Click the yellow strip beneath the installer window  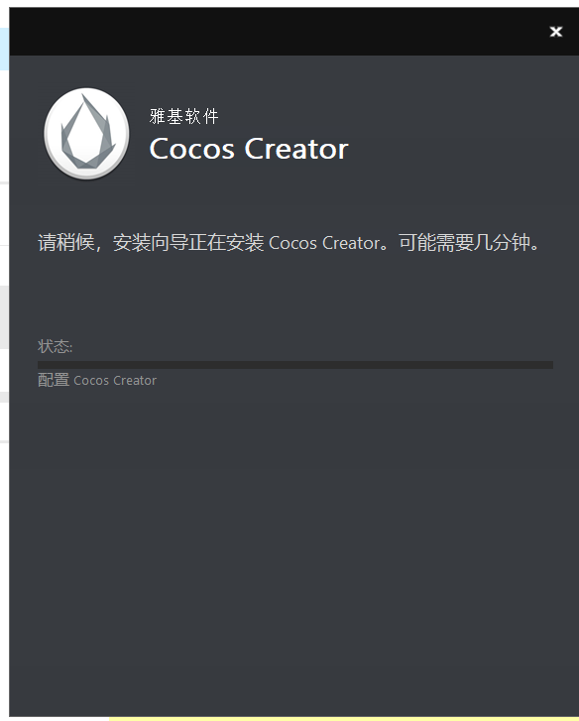click(344, 719)
